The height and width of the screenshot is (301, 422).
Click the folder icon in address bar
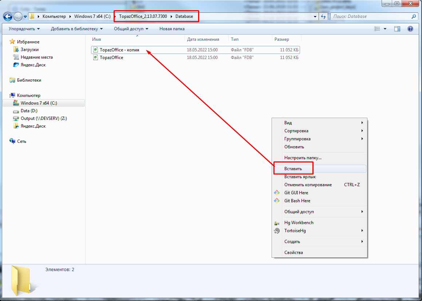tap(32, 16)
